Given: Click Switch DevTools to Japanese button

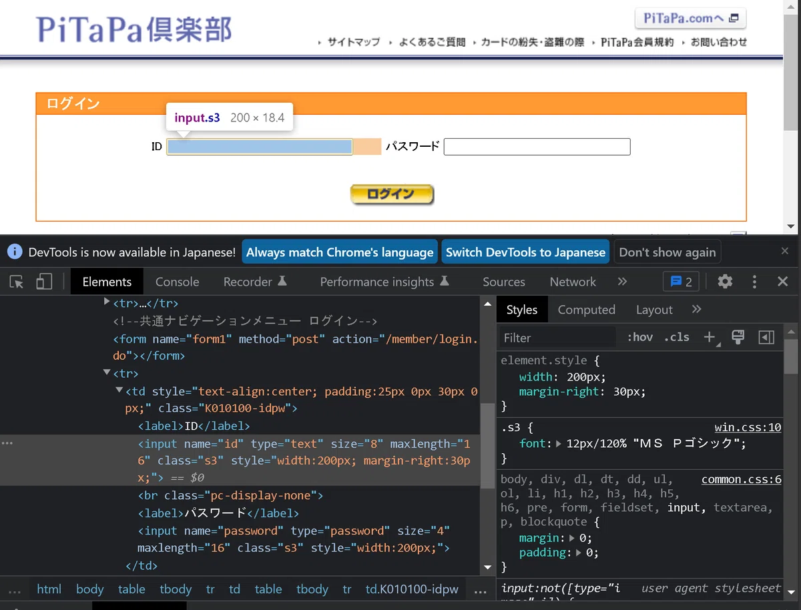Looking at the screenshot, I should [x=525, y=252].
